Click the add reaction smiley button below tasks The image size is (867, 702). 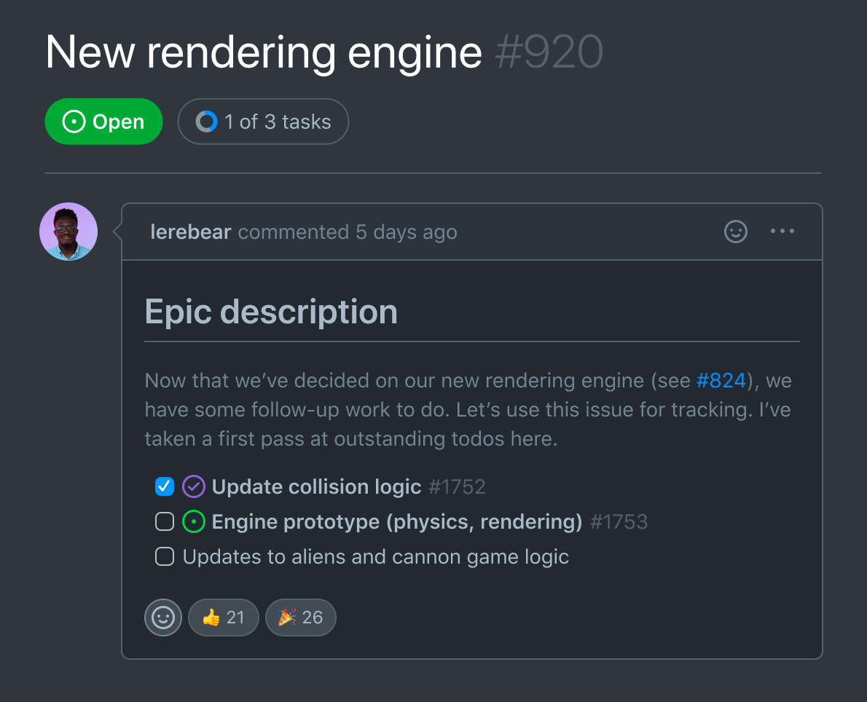162,618
